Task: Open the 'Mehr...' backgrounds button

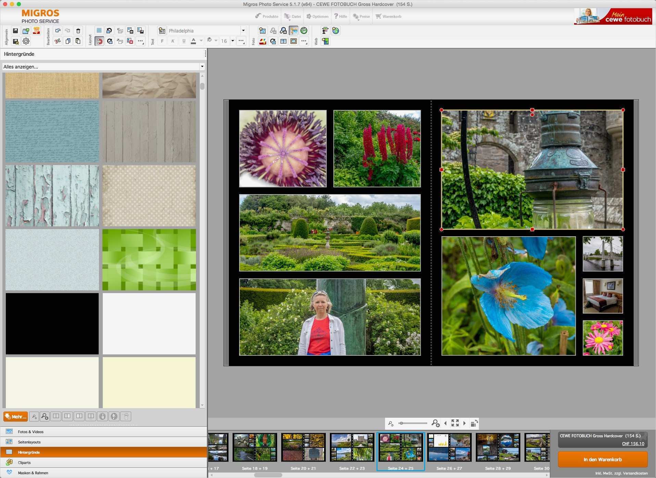Action: coord(15,416)
